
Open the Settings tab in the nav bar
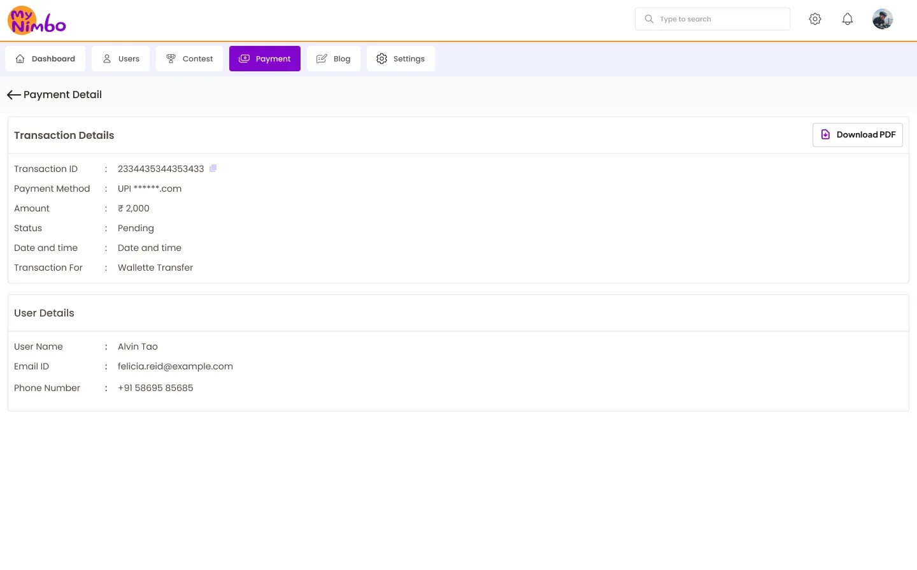click(401, 59)
